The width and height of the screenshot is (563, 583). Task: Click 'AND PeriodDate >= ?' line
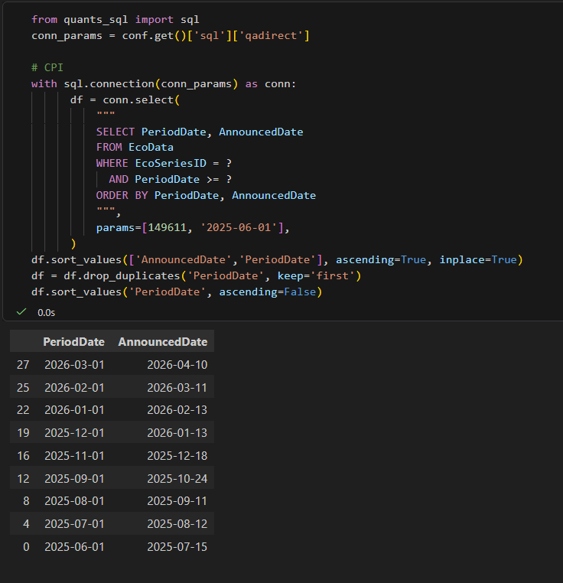[171, 179]
